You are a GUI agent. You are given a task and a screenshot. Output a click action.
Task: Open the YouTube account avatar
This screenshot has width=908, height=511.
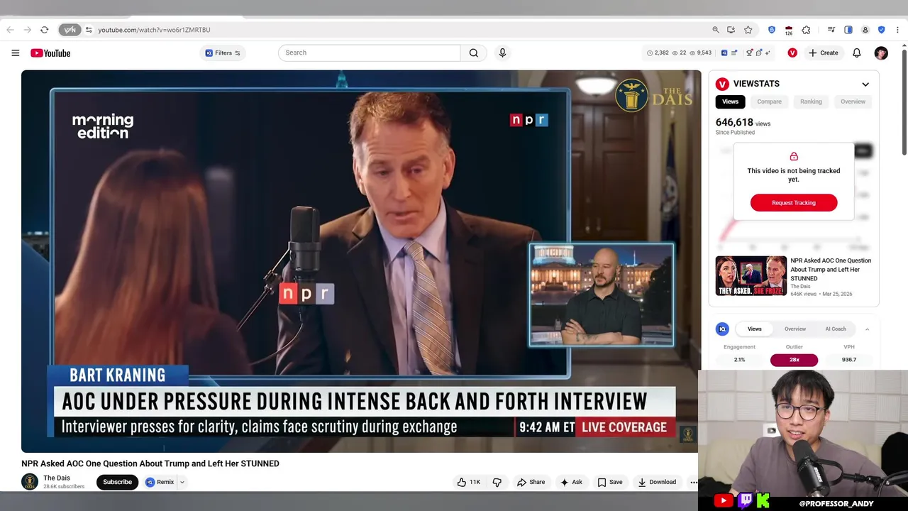pos(881,53)
